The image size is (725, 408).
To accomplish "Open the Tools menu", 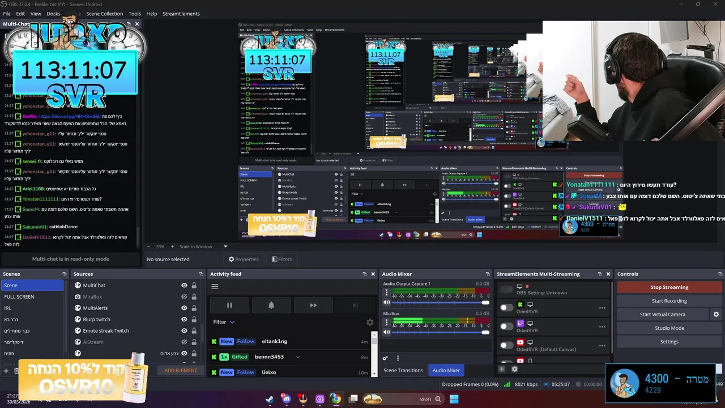I will point(135,14).
